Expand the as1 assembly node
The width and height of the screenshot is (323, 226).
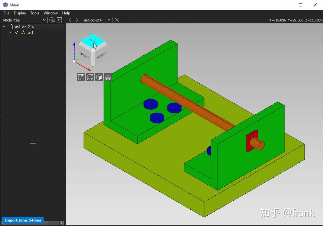point(10,33)
